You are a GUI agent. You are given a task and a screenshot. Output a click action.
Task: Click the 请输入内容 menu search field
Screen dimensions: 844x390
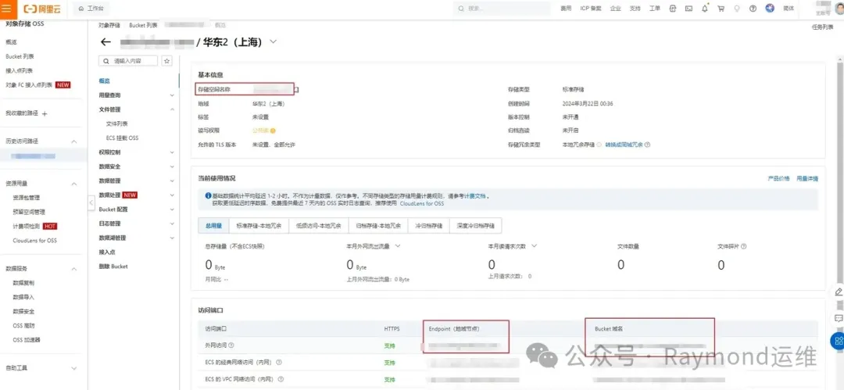pos(129,61)
